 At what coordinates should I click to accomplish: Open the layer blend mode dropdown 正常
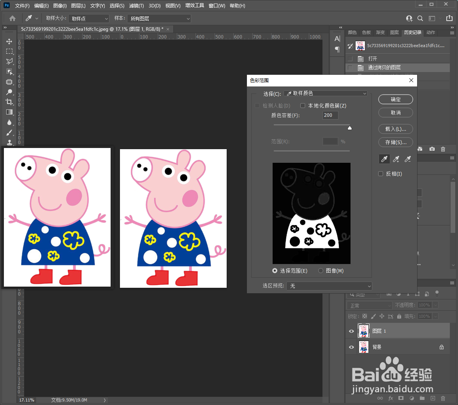369,306
